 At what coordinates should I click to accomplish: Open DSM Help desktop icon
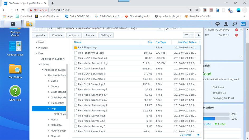[x=15, y=93]
